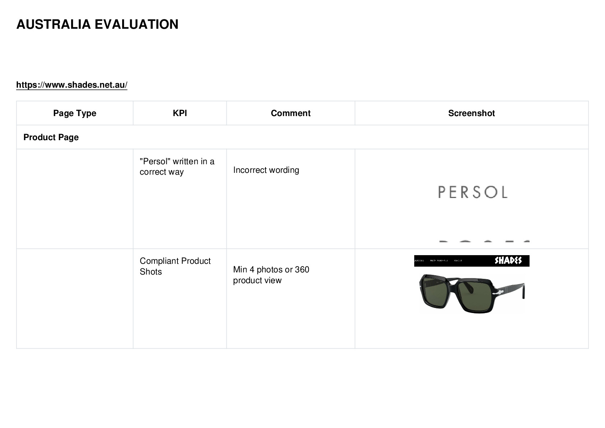Click the partially cropped logo below PERSOL
This screenshot has height=428, width=605.
tap(484, 241)
